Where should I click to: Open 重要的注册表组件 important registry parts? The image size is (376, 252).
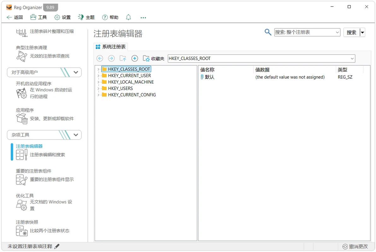click(45, 177)
